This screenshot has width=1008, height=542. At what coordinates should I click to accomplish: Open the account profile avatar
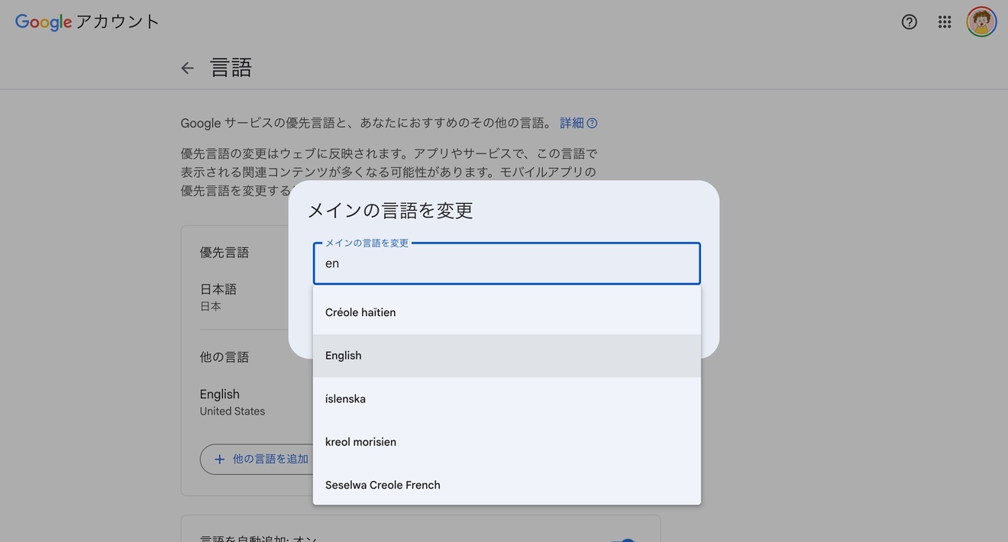(981, 21)
